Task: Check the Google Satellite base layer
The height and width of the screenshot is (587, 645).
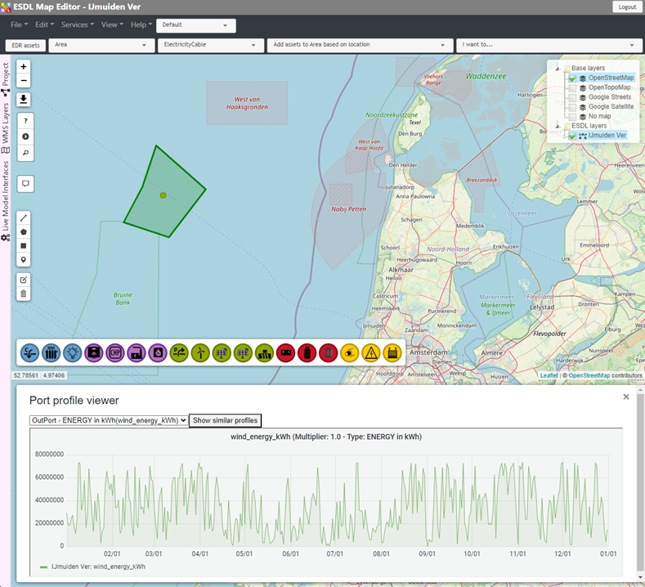Action: click(x=572, y=106)
